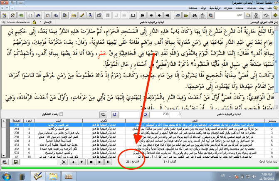Click the cascading windows toolbar icon
This screenshot has width=279, height=181.
pyautogui.click(x=178, y=15)
